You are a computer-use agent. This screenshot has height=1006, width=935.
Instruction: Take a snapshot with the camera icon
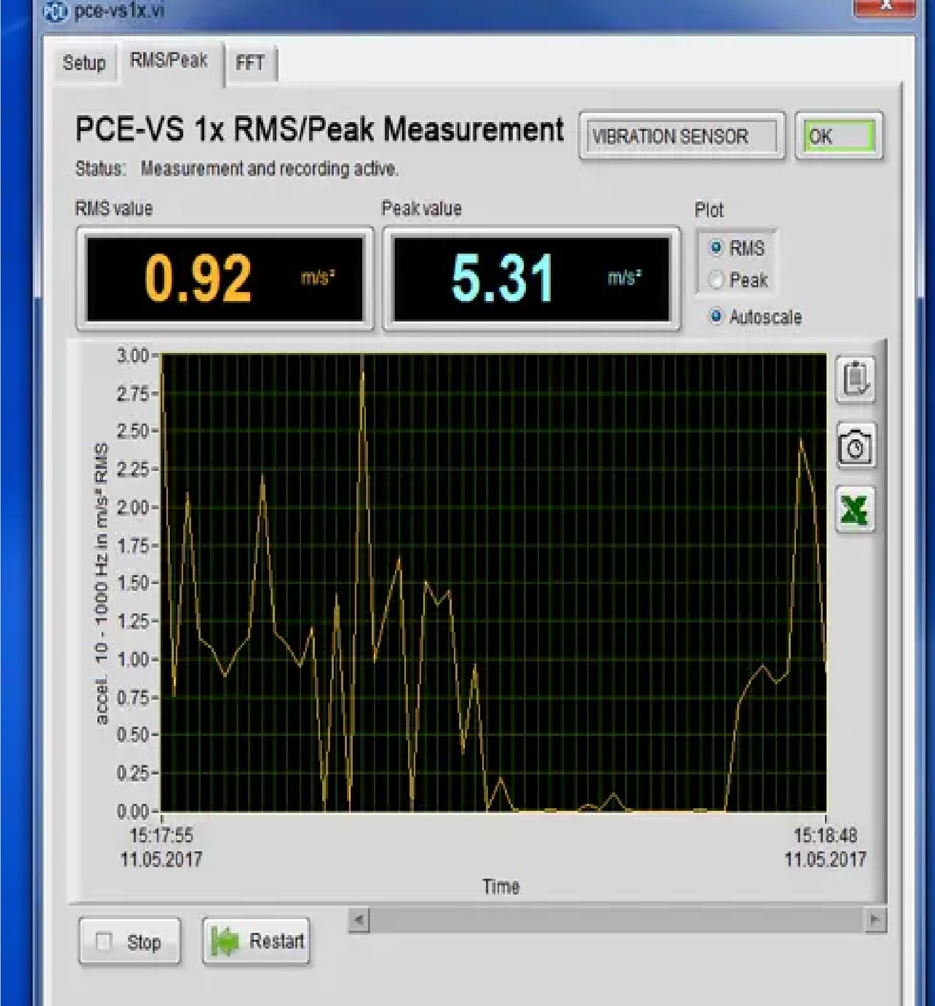click(856, 446)
